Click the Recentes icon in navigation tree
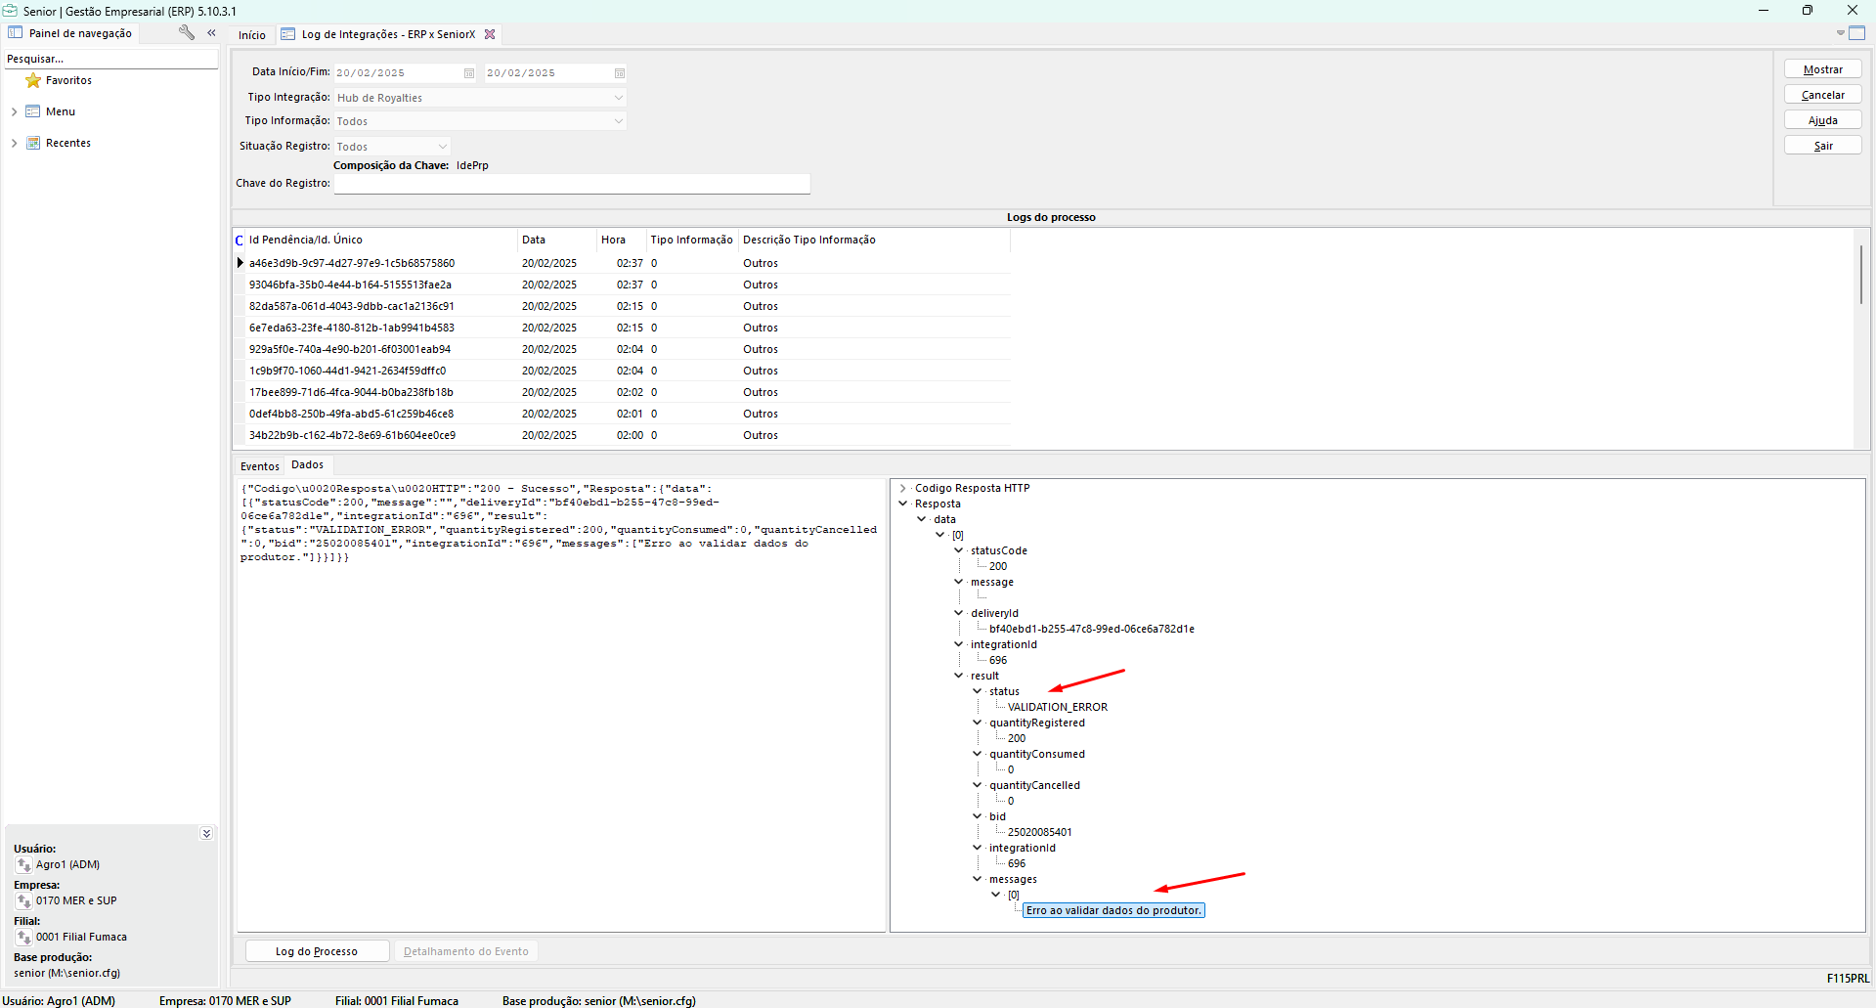 point(33,143)
